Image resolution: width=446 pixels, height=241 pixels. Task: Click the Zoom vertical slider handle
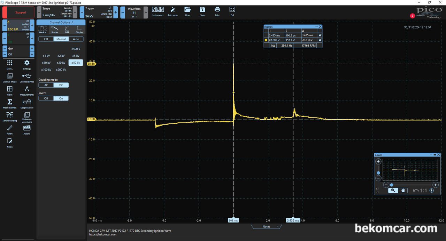pyautogui.click(x=378, y=172)
